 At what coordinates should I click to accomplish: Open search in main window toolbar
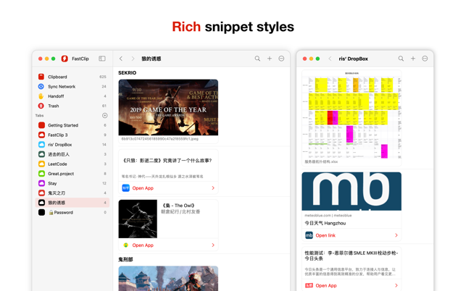point(257,59)
